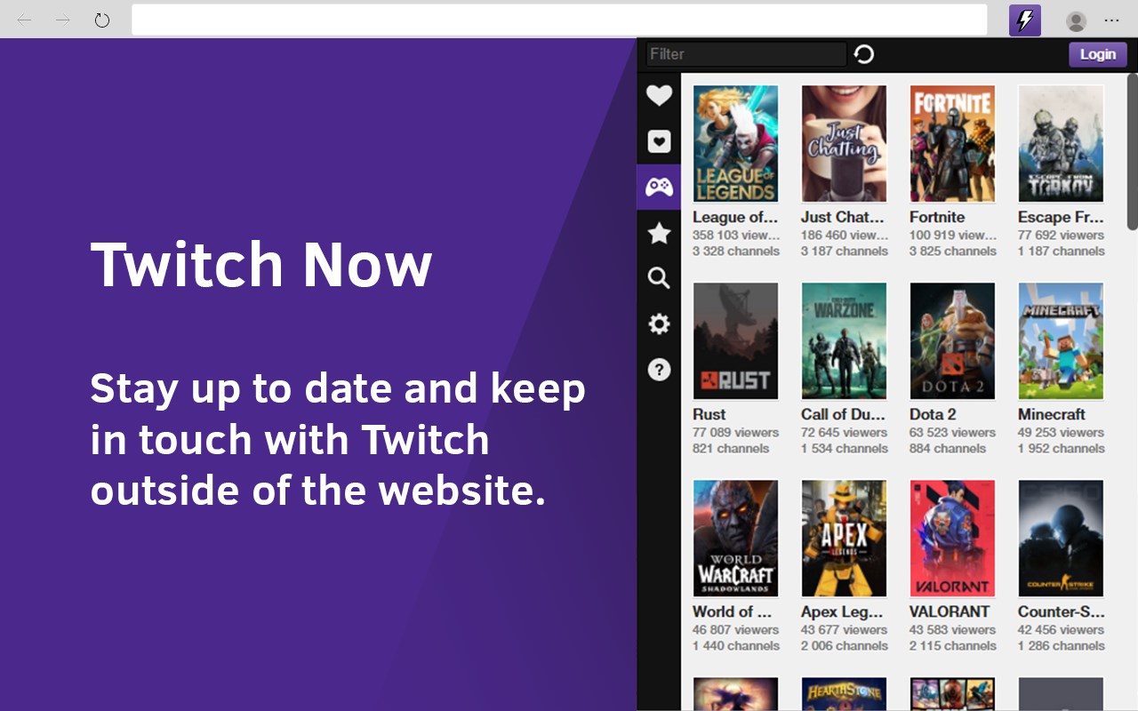
Task: Click "3 328 channels" under League of Legends
Action: pyautogui.click(x=736, y=252)
